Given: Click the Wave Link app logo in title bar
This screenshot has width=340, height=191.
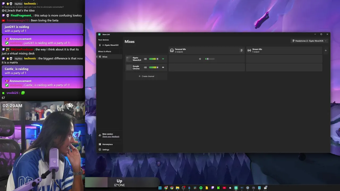Looking at the screenshot, I should point(99,34).
